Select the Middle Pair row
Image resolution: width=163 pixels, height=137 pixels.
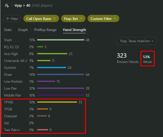coord(47,95)
